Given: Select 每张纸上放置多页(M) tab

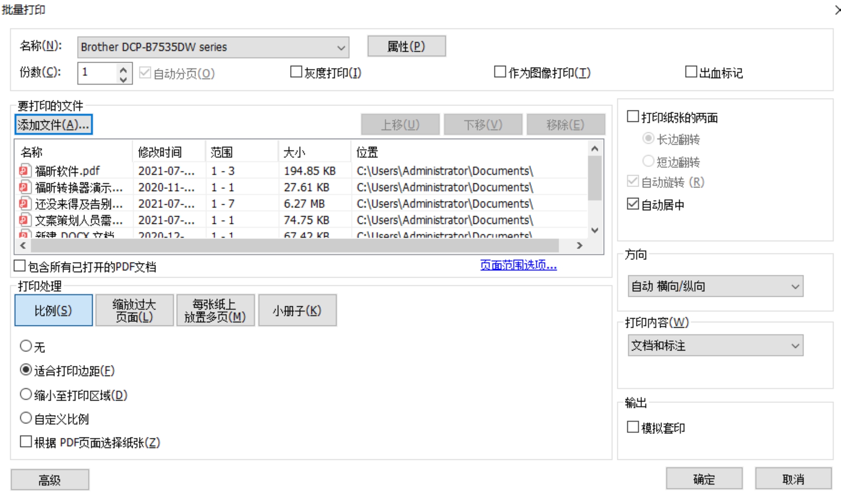Looking at the screenshot, I should coord(215,310).
